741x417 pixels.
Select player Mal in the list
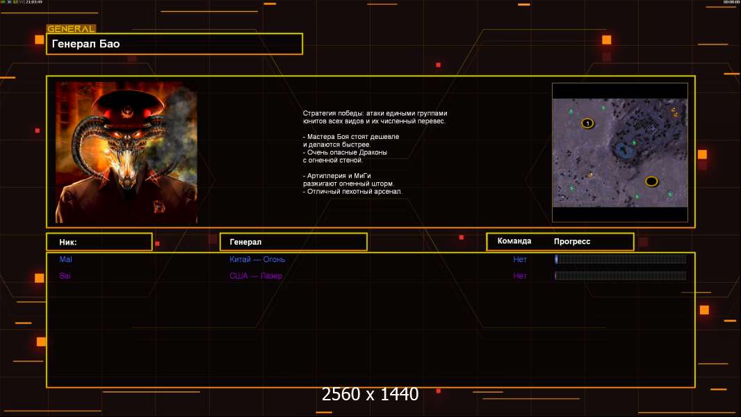(65, 259)
